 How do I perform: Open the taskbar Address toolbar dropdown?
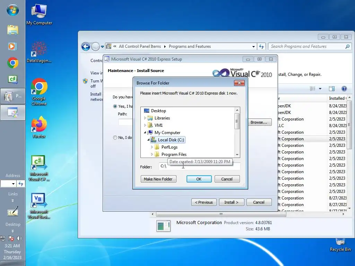(x=13, y=184)
